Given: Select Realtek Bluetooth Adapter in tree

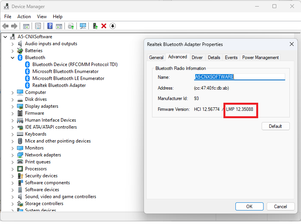Looking at the screenshot, I should click(59, 85).
